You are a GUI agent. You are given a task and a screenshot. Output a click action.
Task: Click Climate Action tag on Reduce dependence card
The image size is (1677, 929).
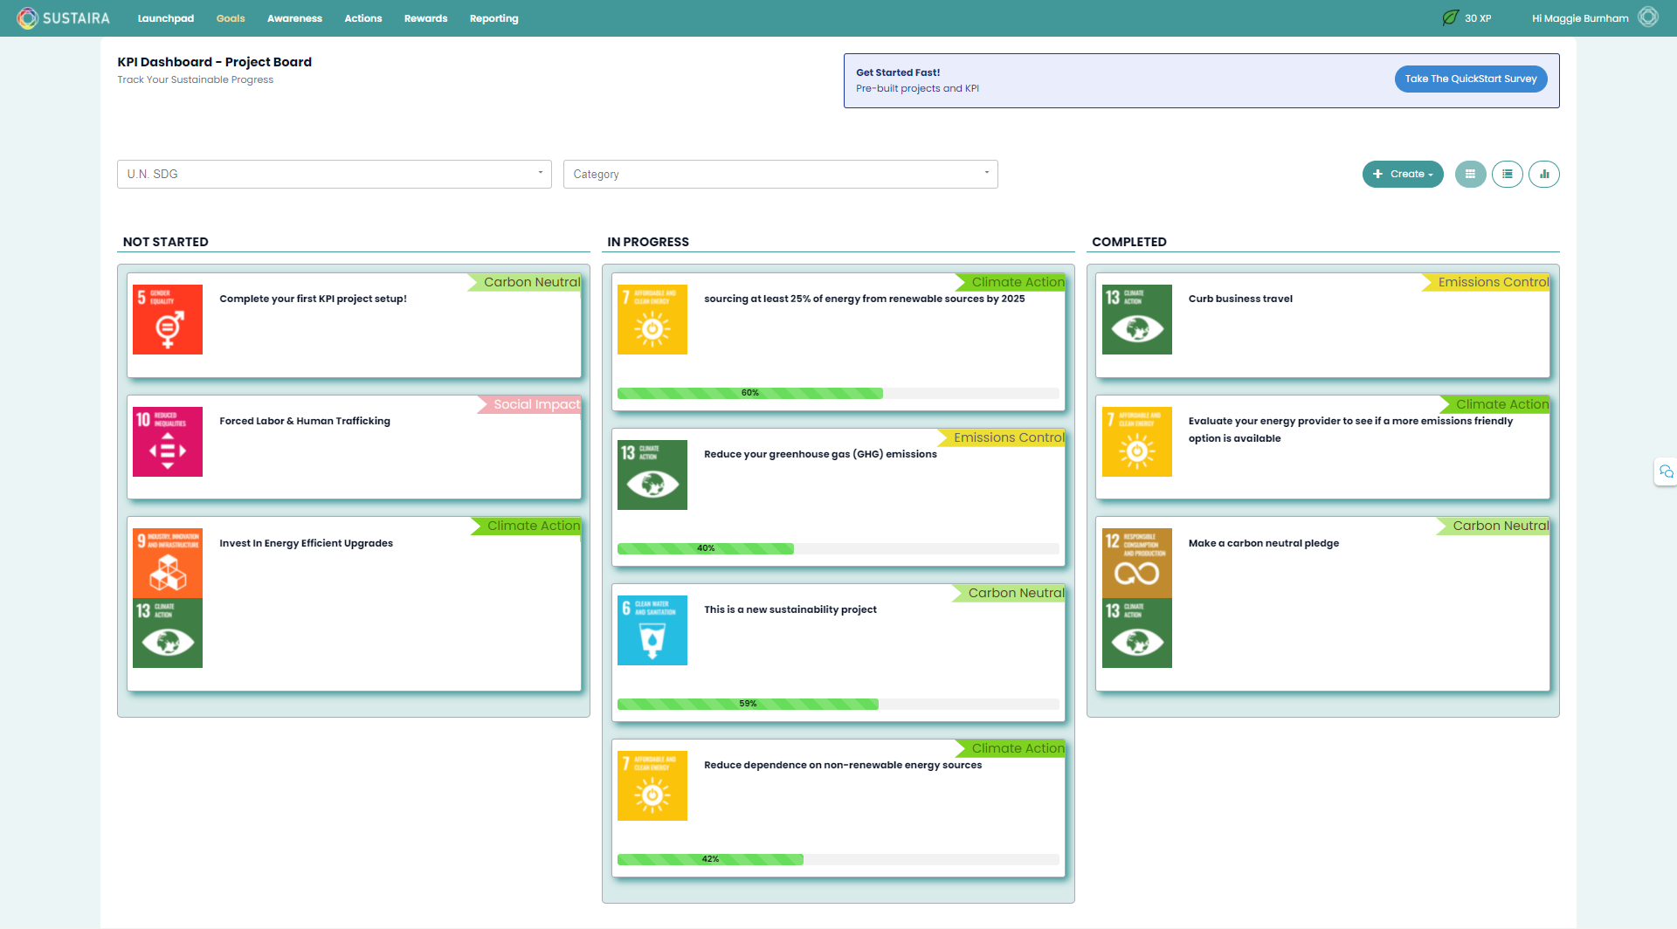tap(1011, 748)
